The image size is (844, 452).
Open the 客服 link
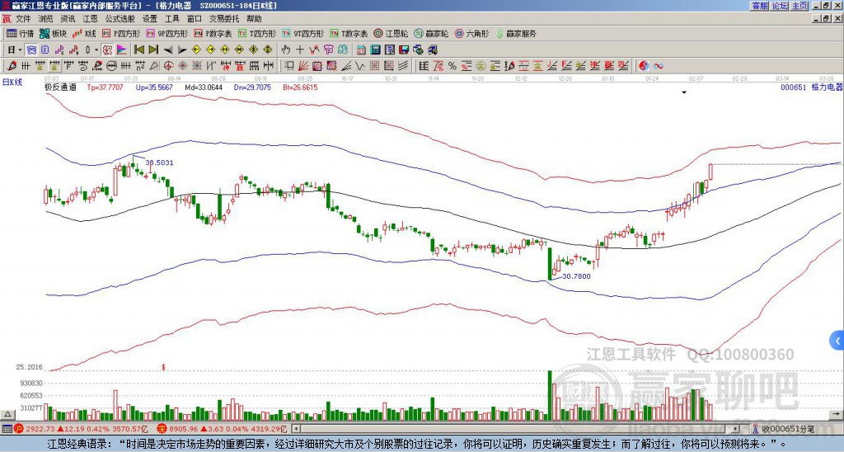click(759, 6)
